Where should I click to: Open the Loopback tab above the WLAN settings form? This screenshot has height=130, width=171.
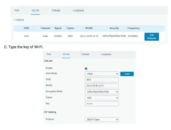coord(106,54)
